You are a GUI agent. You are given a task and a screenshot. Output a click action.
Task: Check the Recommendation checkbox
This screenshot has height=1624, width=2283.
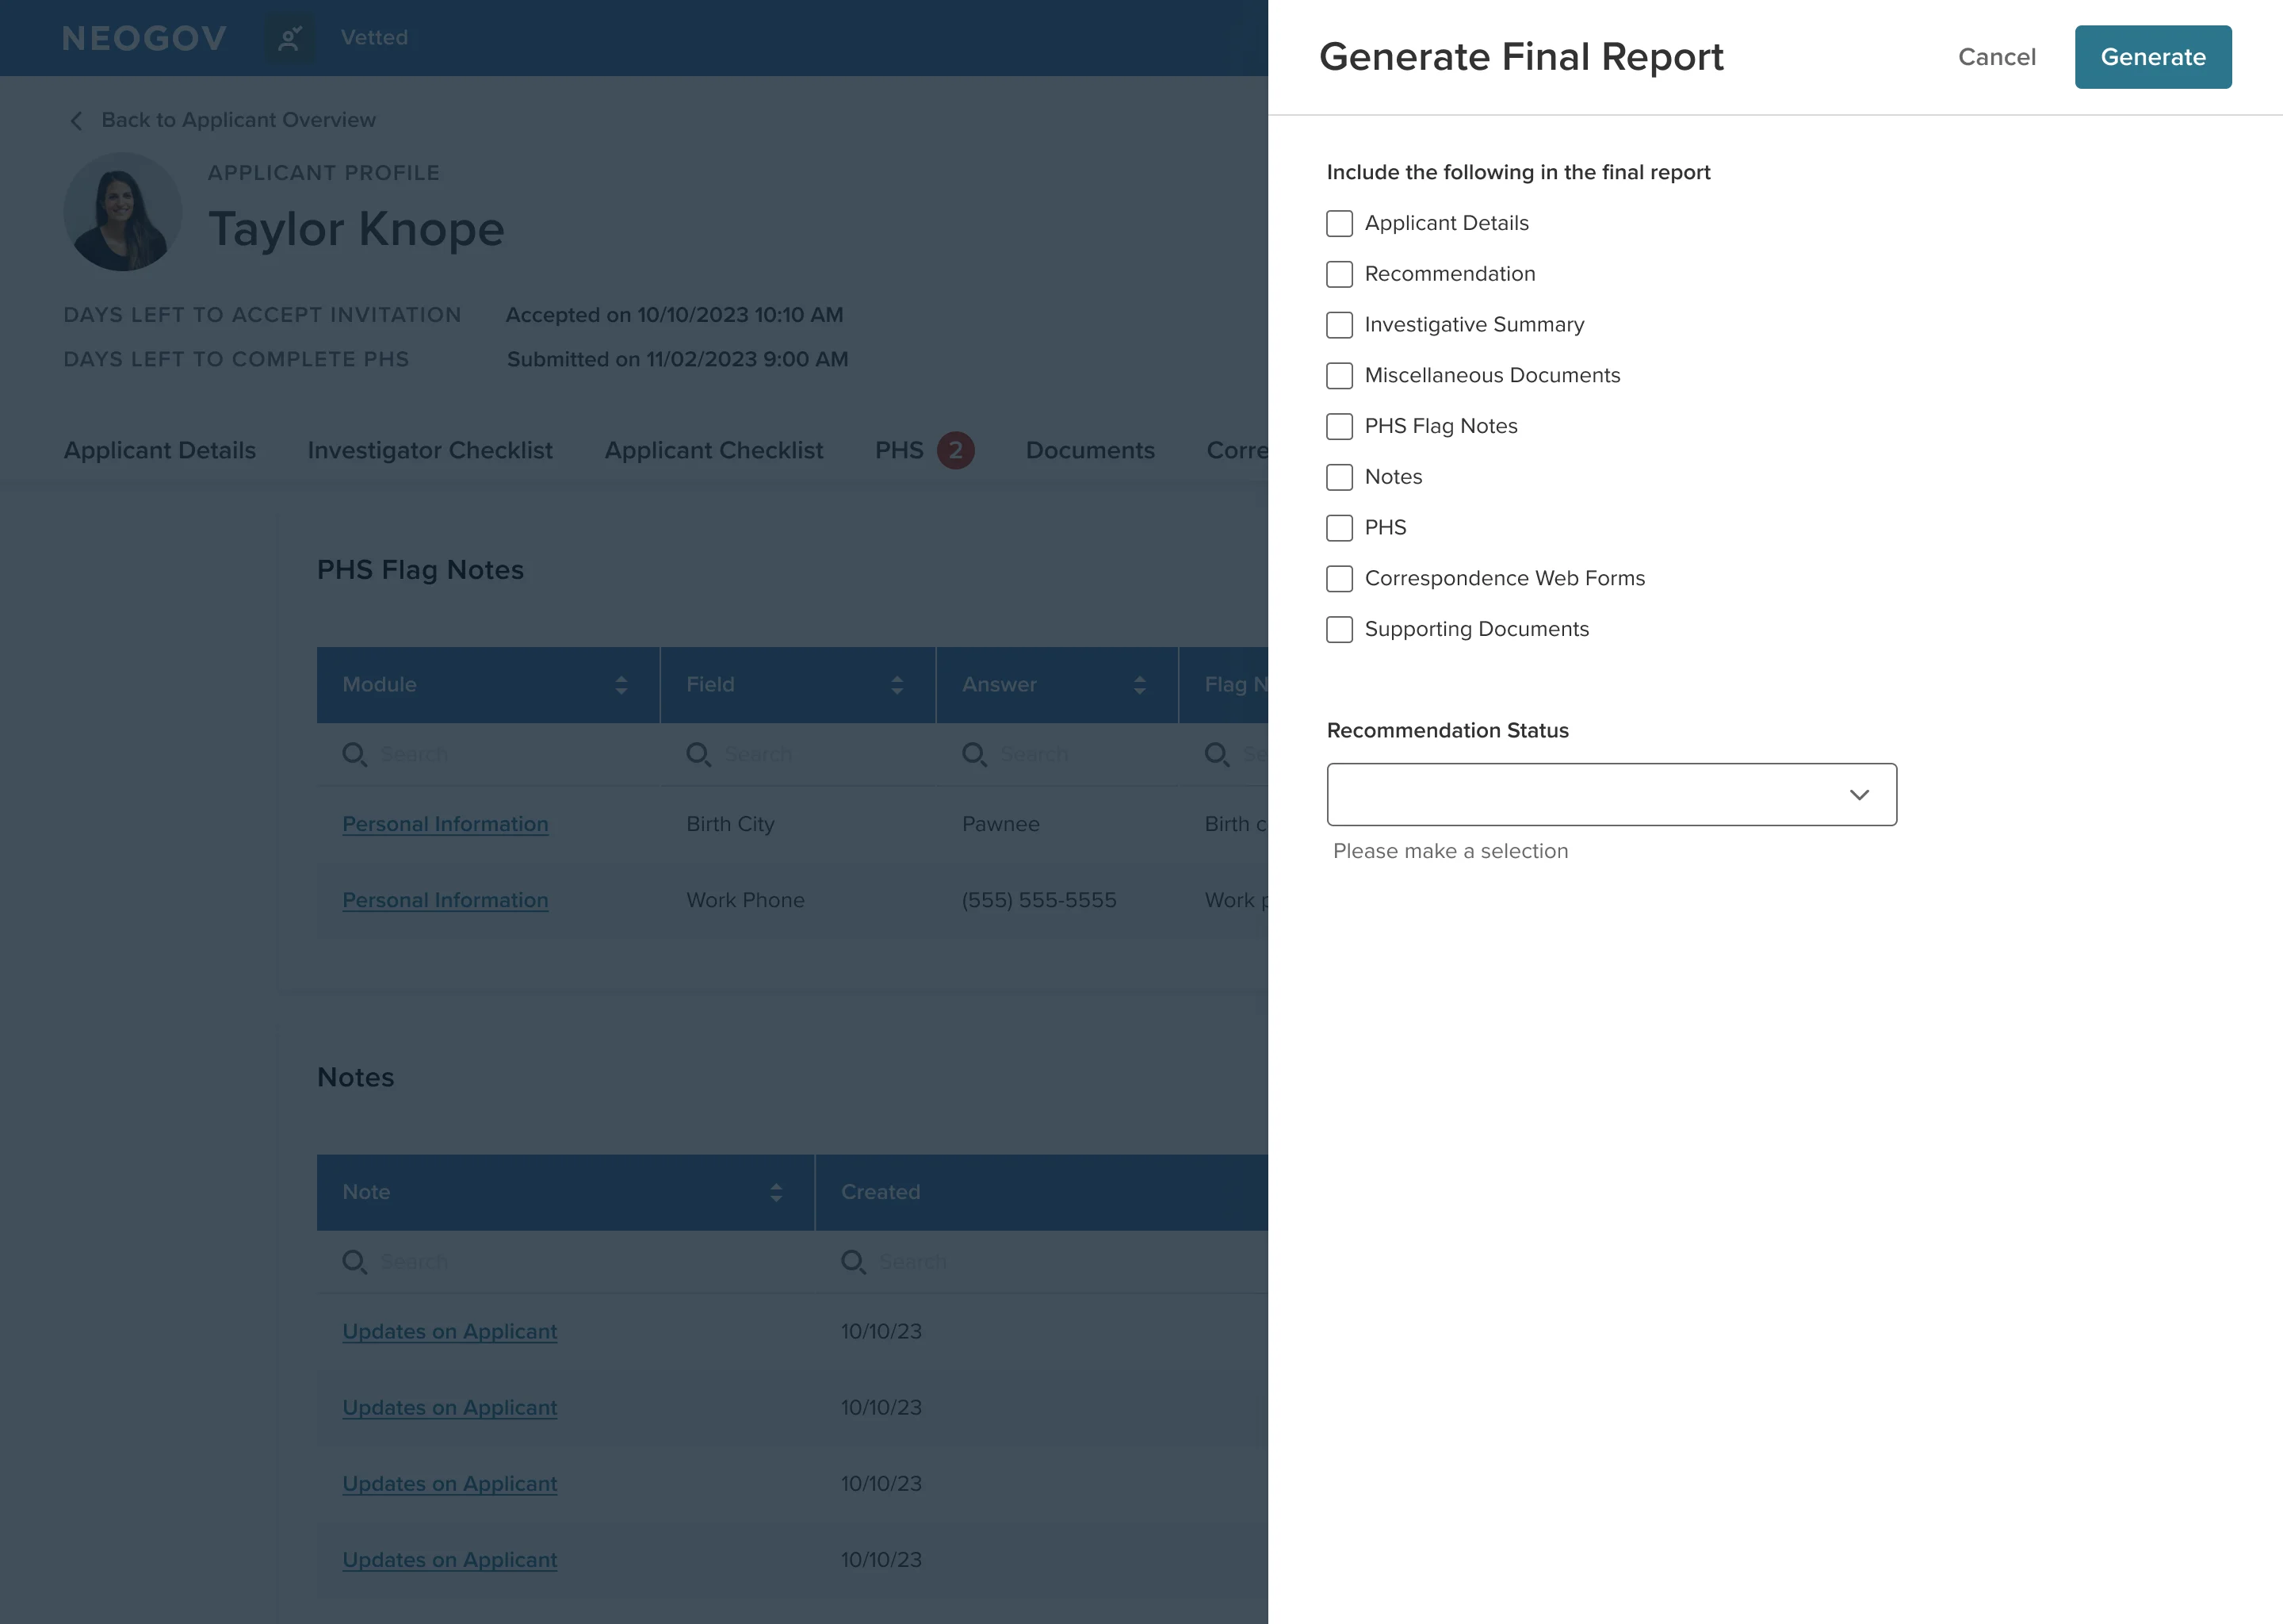pos(1340,274)
